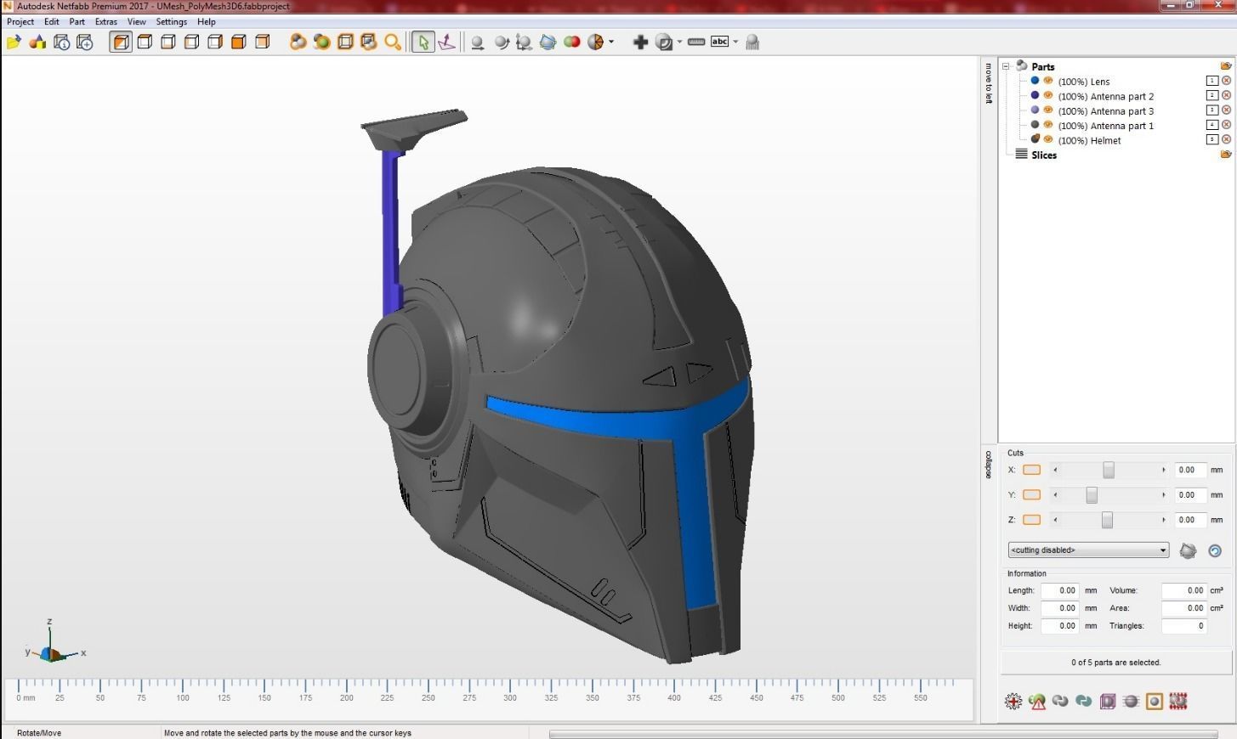The width and height of the screenshot is (1237, 739).
Task: Open a project with the folder icon
Action: click(14, 42)
